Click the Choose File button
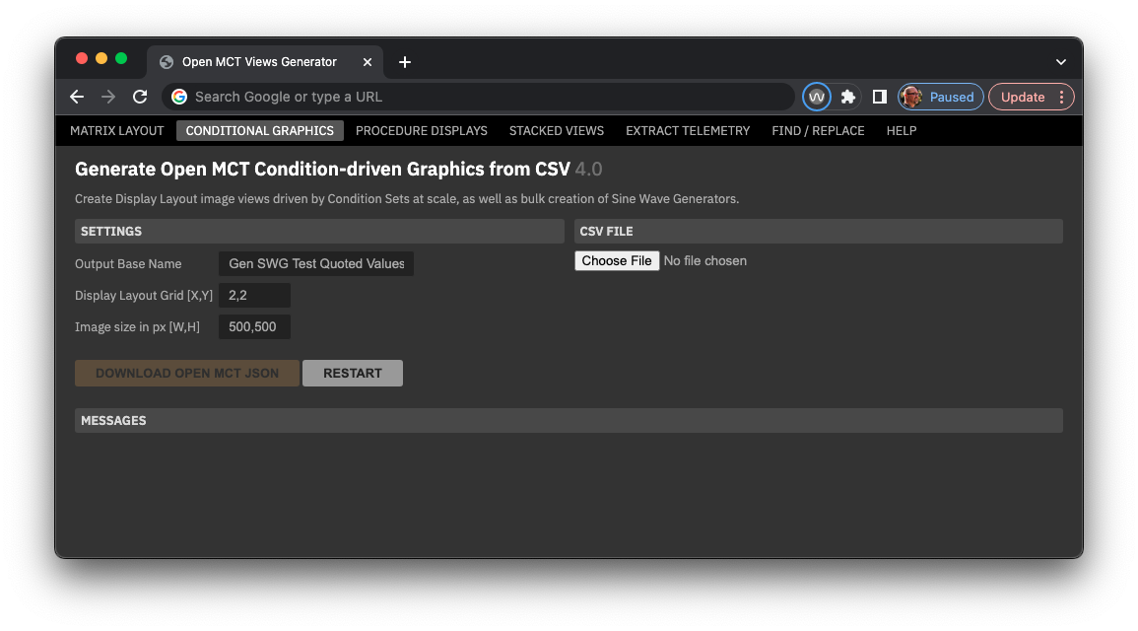 617,260
